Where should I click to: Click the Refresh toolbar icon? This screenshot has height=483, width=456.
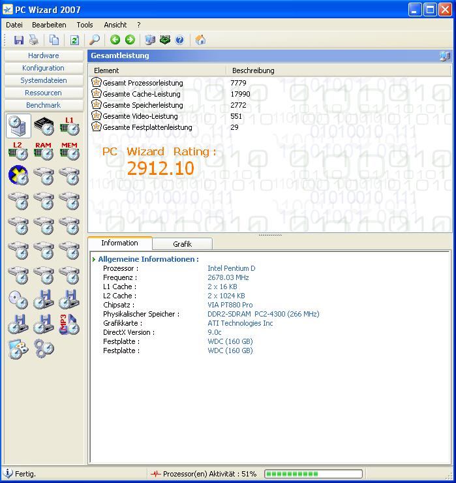pyautogui.click(x=74, y=40)
